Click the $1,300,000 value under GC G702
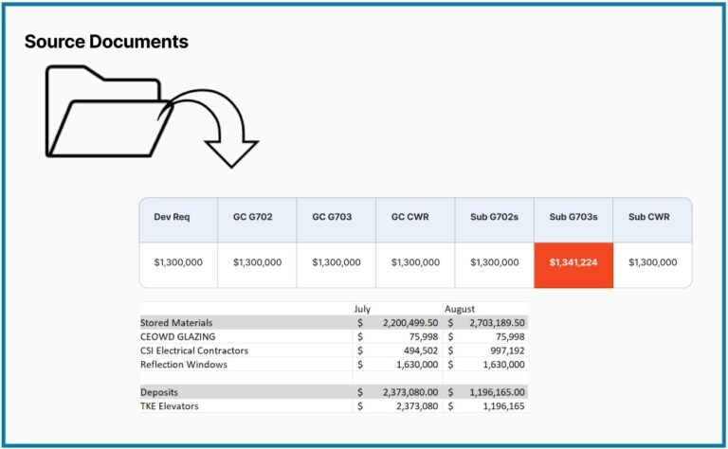The width and height of the screenshot is (728, 449). pos(257,262)
